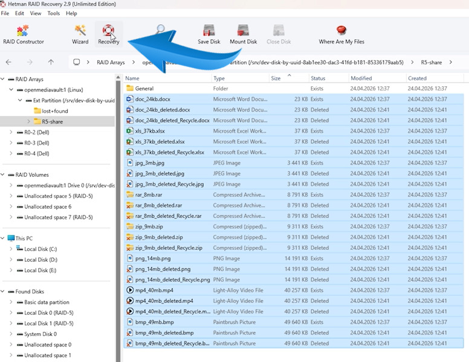The height and width of the screenshot is (362, 469).
Task: Launch the Wizard tool
Action: pos(80,34)
